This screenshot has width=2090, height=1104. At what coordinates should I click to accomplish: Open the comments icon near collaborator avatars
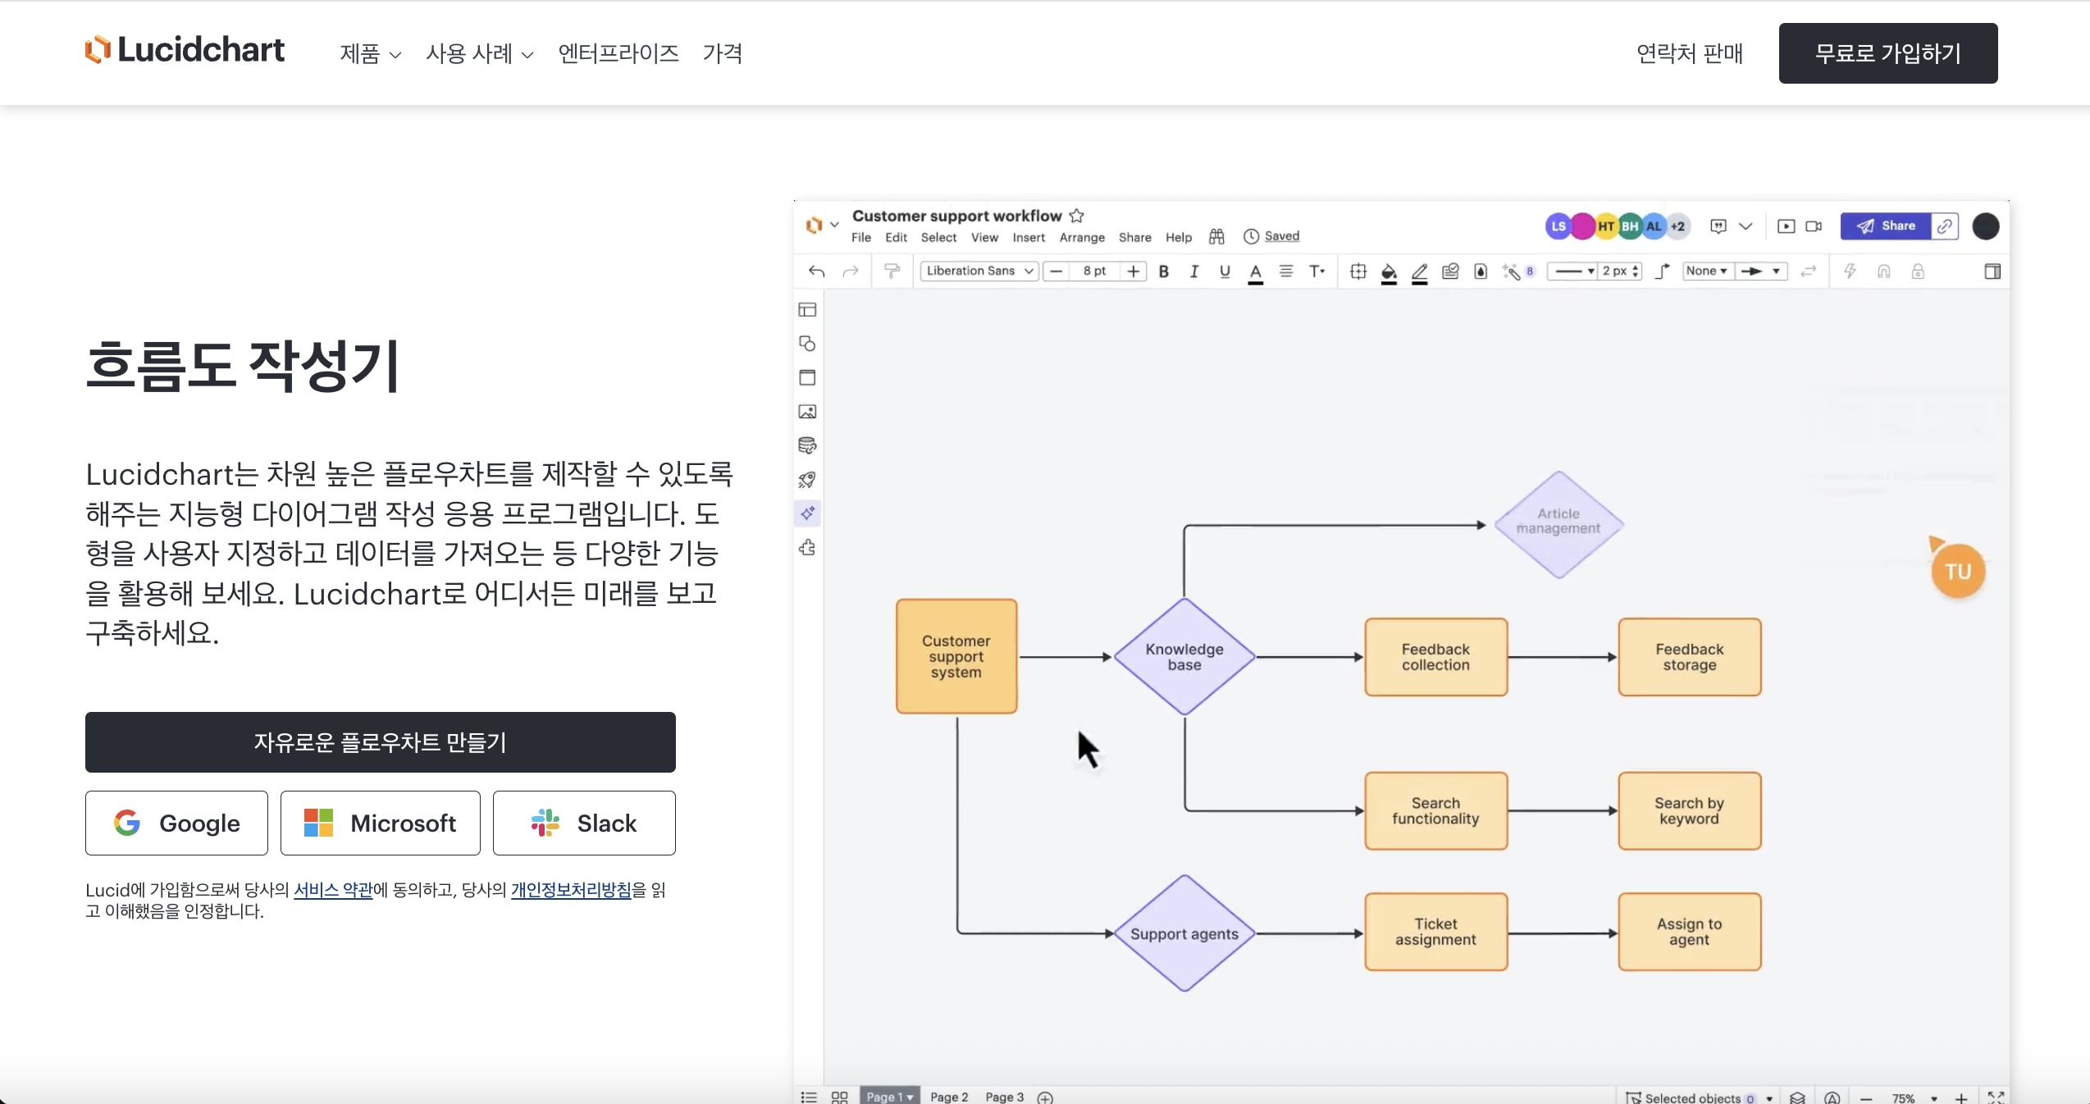(1718, 226)
